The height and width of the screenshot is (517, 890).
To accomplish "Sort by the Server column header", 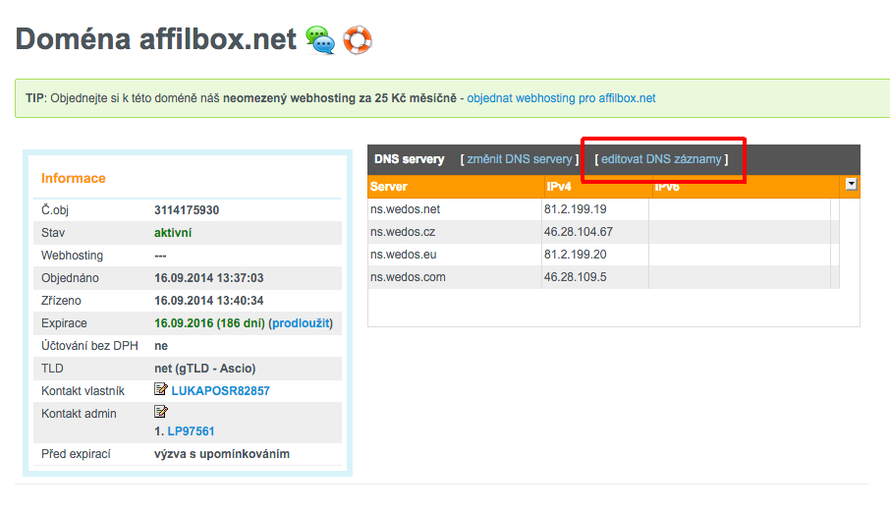I will pos(455,187).
